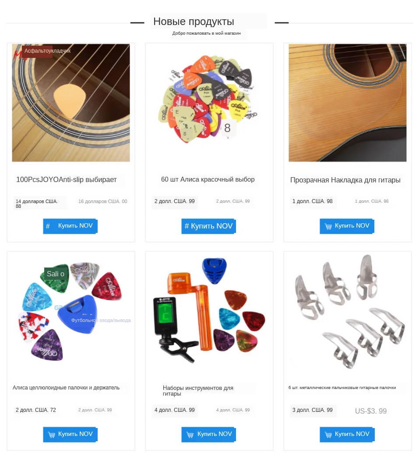Screen dimensions: 419x457
Task: Open Прозрачная Накладка для гитары title link
Action: [x=345, y=180]
